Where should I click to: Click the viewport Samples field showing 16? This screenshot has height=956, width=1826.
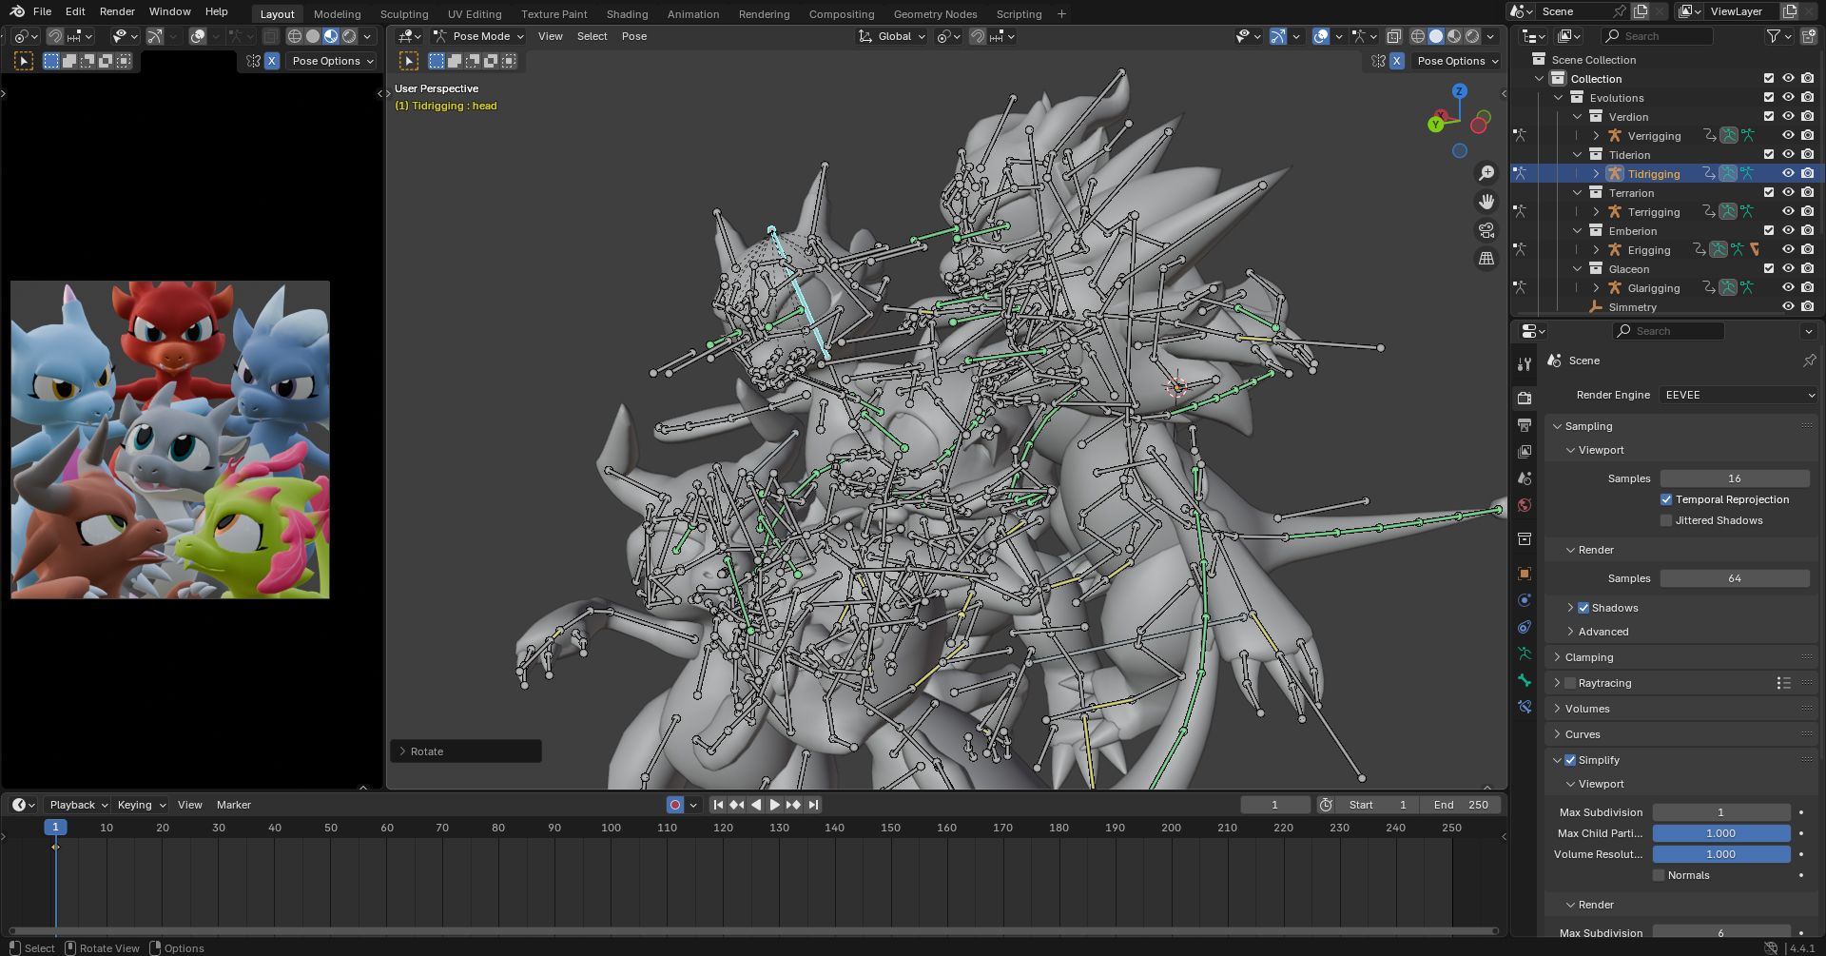pyautogui.click(x=1735, y=478)
